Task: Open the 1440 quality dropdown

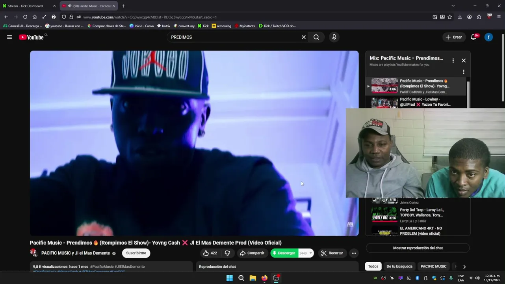Action: tap(306, 253)
